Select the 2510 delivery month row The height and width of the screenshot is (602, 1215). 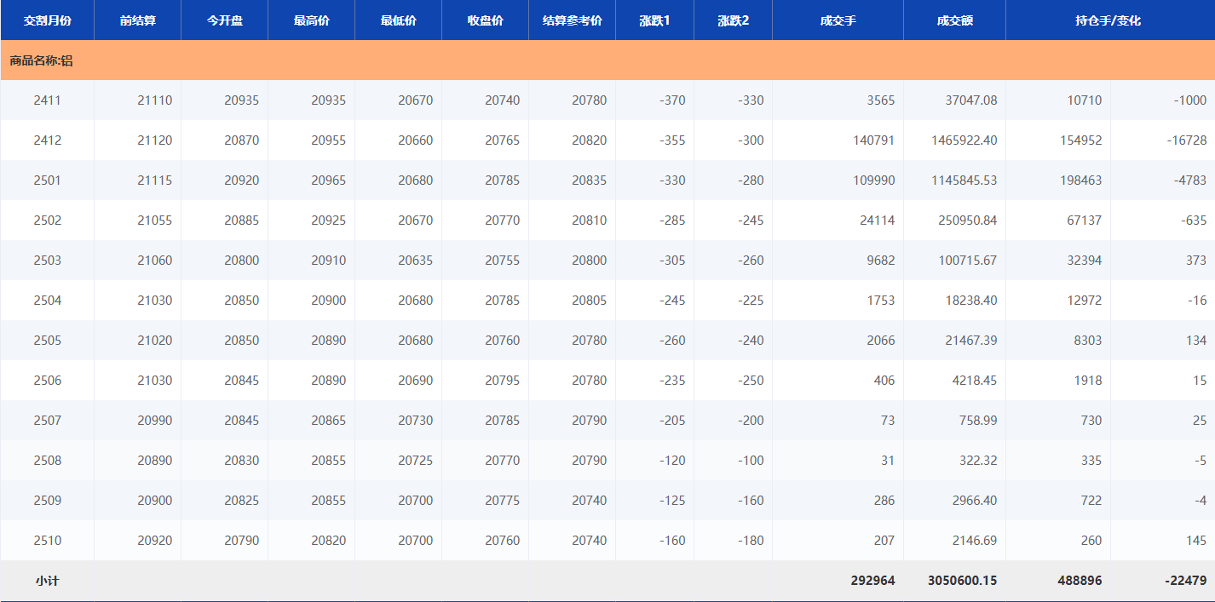click(47, 541)
